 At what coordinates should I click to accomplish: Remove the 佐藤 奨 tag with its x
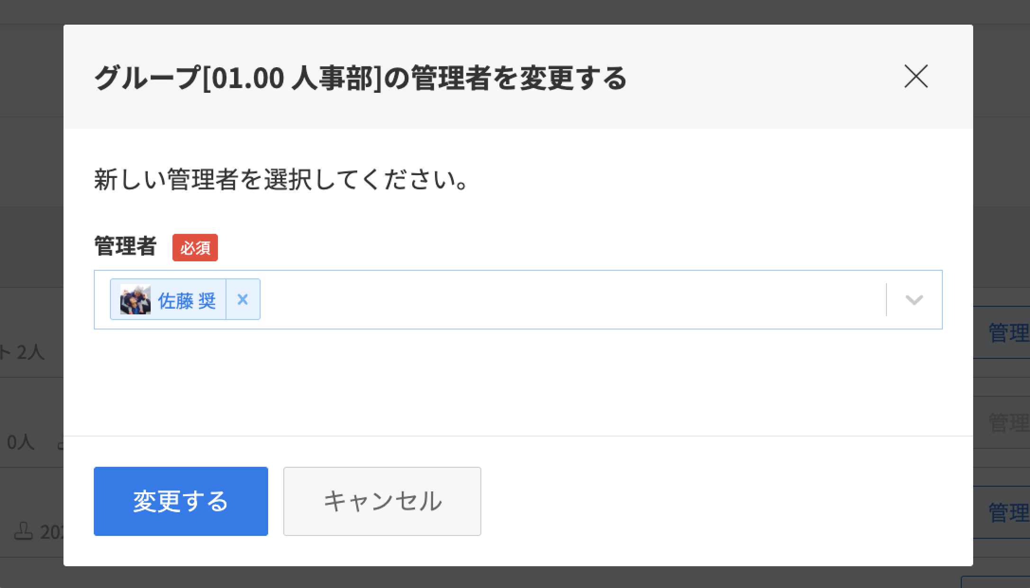point(243,300)
